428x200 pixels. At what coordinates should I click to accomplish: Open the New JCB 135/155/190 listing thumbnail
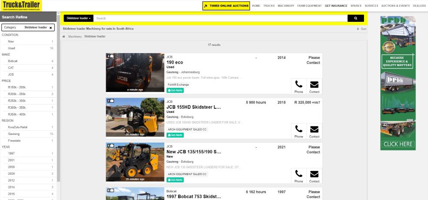135,162
